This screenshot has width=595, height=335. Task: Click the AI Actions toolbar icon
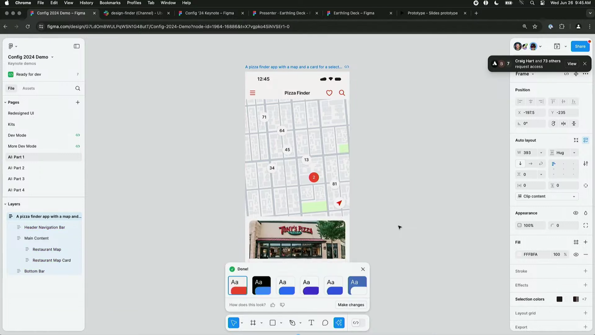[x=339, y=323]
